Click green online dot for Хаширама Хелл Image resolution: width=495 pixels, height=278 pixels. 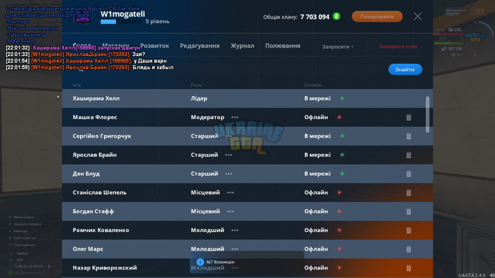click(x=342, y=99)
